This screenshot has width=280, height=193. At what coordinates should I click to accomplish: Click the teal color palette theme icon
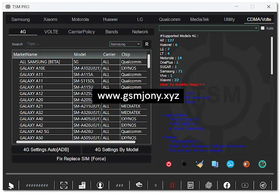click(x=262, y=164)
